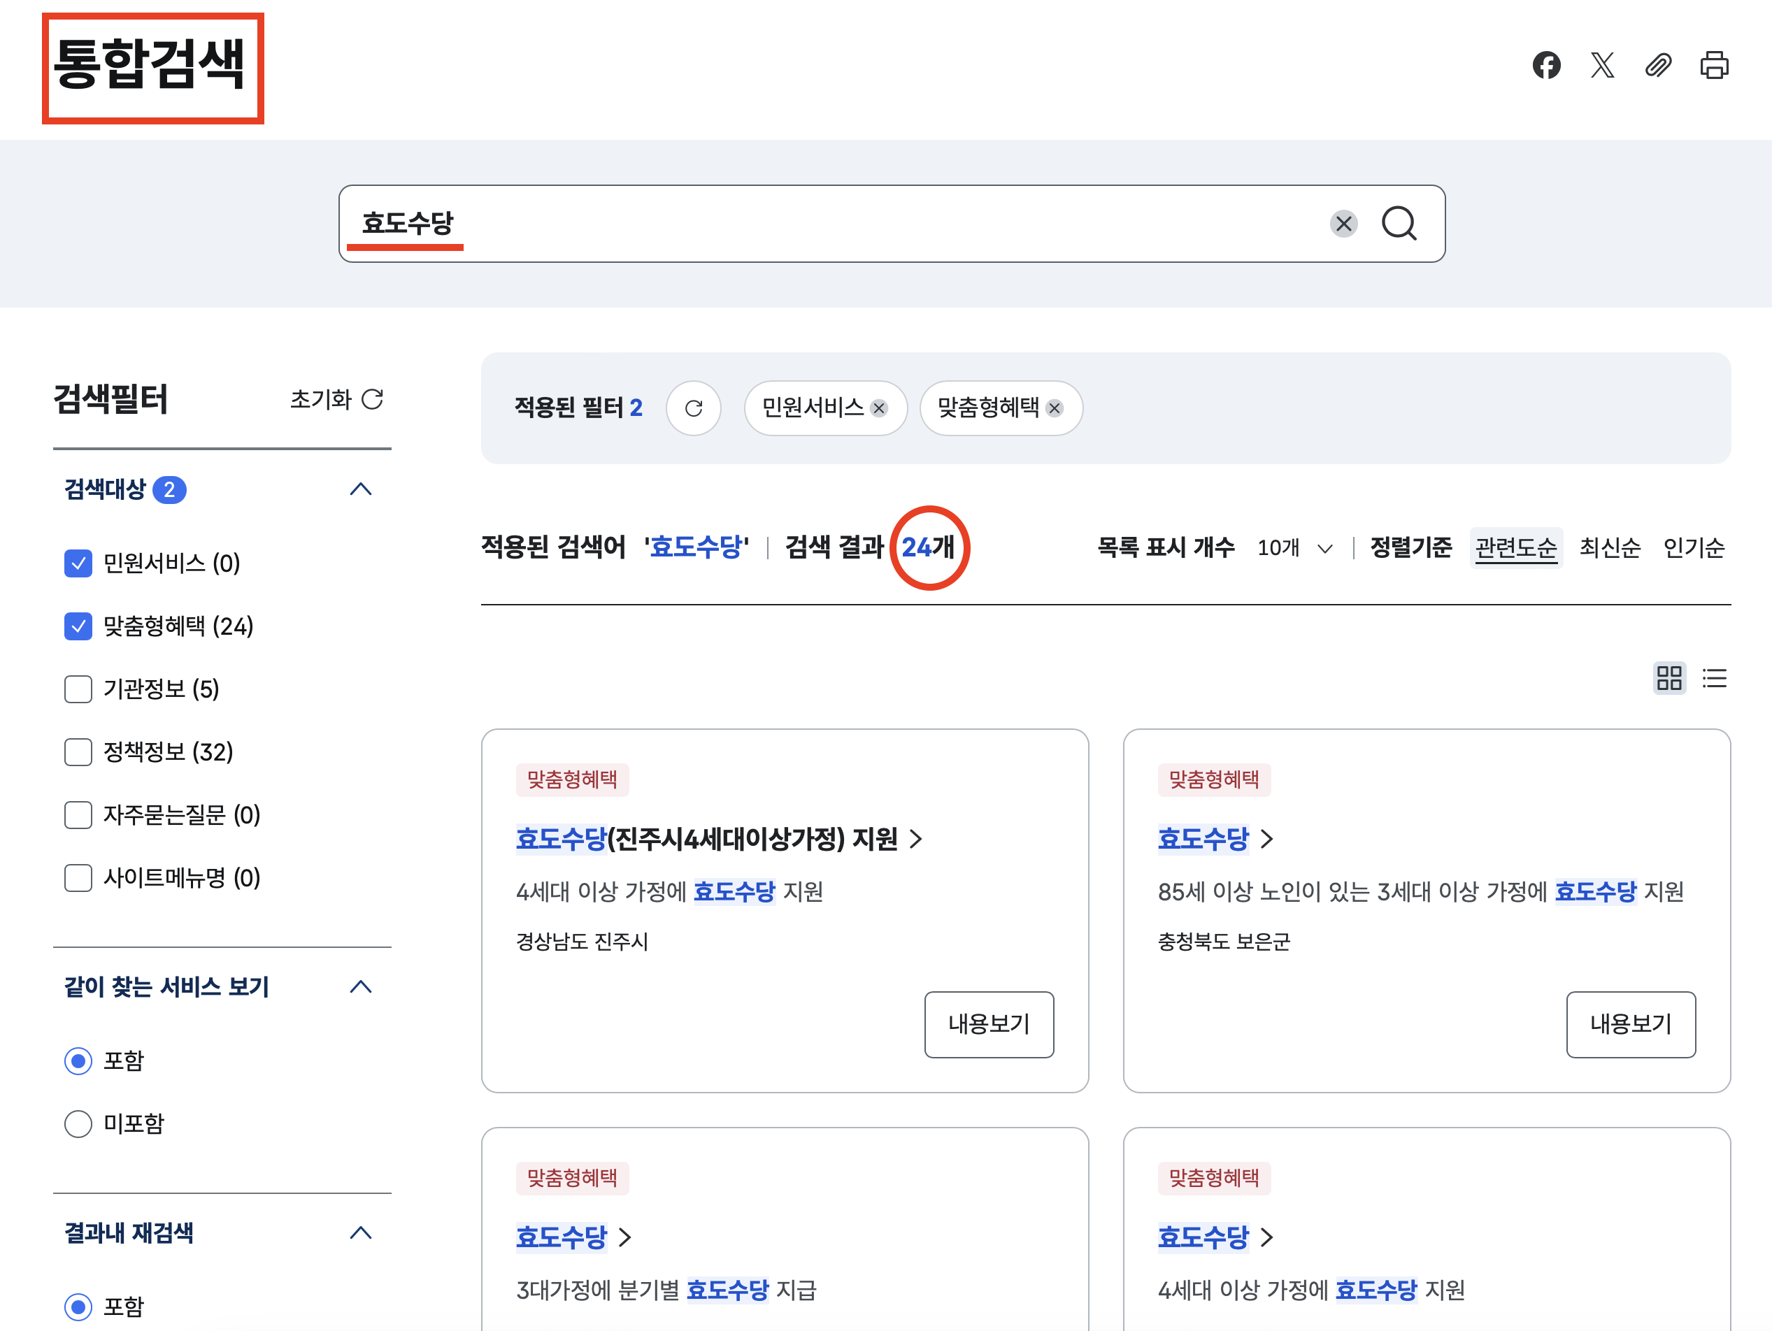Run search with magnifier icon
This screenshot has width=1772, height=1331.
click(1399, 224)
